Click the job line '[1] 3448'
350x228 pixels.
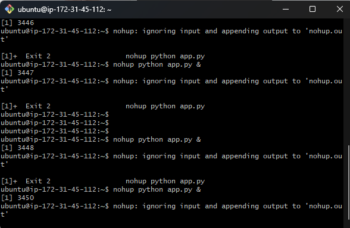pyautogui.click(x=17, y=148)
